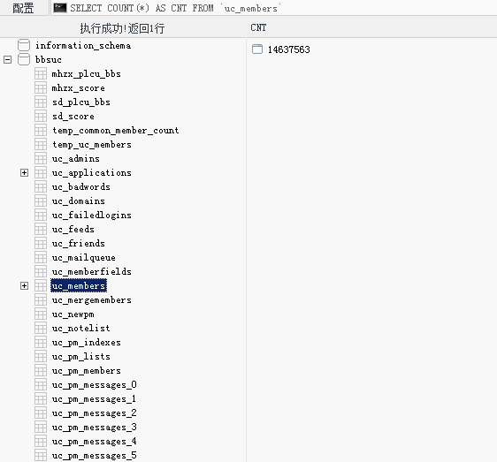This screenshot has height=462, width=497.
Task: Click the uc_pm_indexes table icon
Action: coord(41,343)
